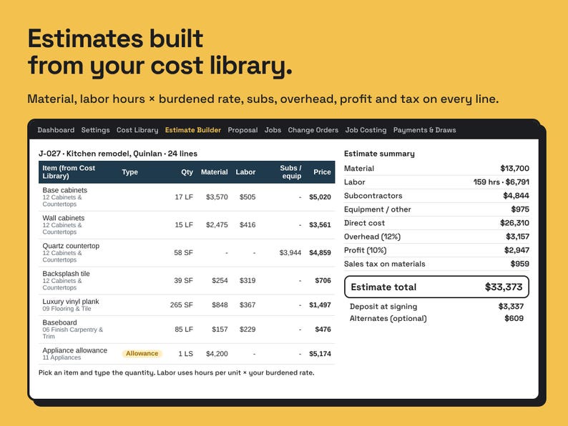Click the 15 LF quantity cell
This screenshot has height=426, width=568.
pyautogui.click(x=184, y=224)
